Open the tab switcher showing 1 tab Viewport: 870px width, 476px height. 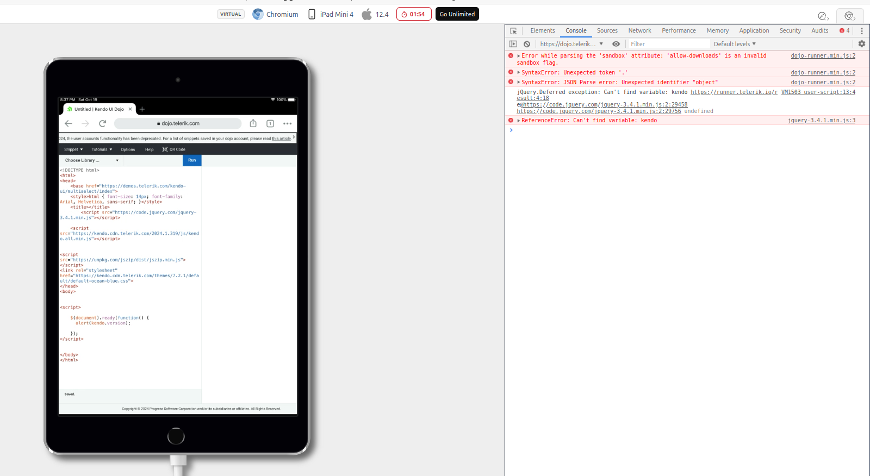(x=270, y=123)
